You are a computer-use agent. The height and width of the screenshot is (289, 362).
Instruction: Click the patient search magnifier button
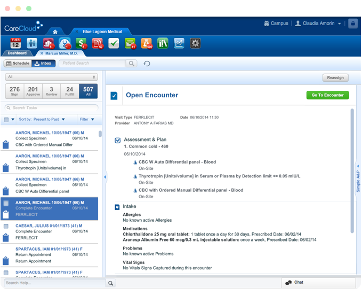[x=131, y=64]
